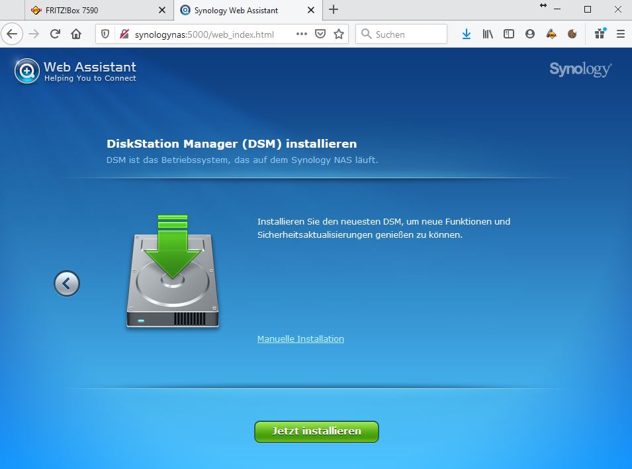The image size is (632, 469).
Task: Save page to Pocket
Action: pyautogui.click(x=320, y=34)
